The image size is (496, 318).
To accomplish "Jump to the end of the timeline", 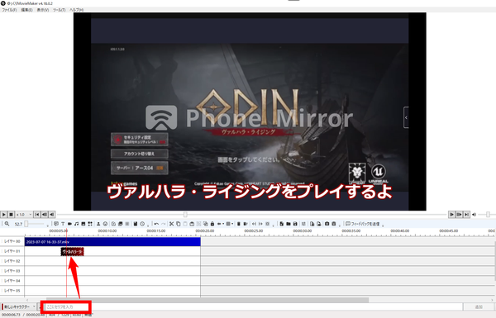I will tap(466, 215).
